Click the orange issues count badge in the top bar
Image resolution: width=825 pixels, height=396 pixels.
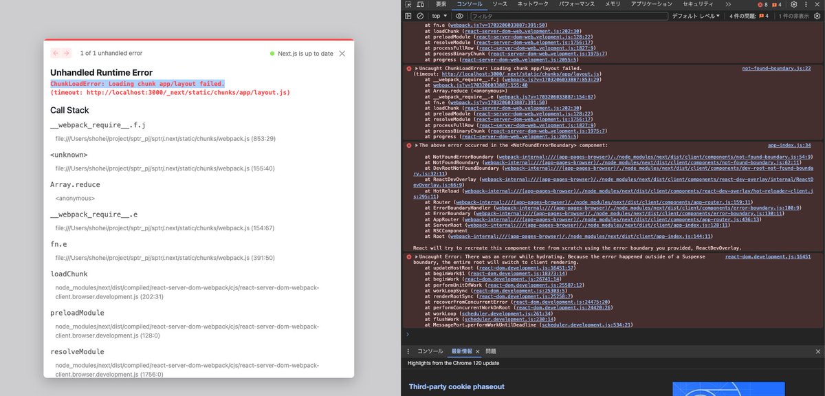coord(777,4)
